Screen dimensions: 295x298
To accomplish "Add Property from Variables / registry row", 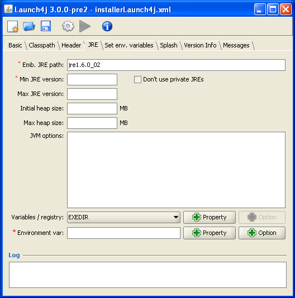I will [x=210, y=217].
